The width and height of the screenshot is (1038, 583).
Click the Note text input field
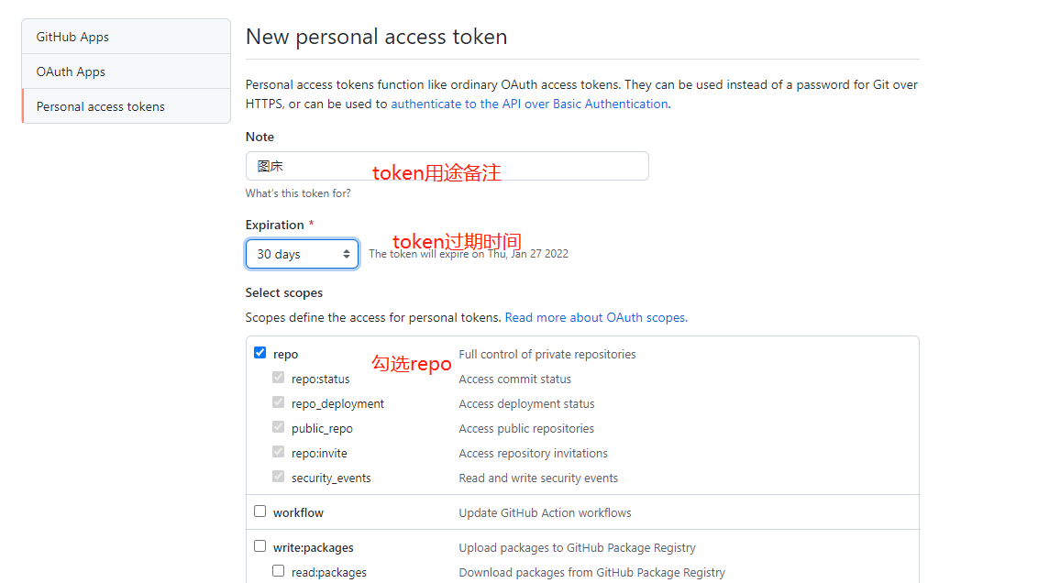[x=447, y=166]
